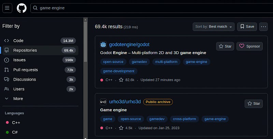Image resolution: width=273 pixels, height=139 pixels.
Task: Click the 72k Pull requests count badge
Action: pos(70,70)
